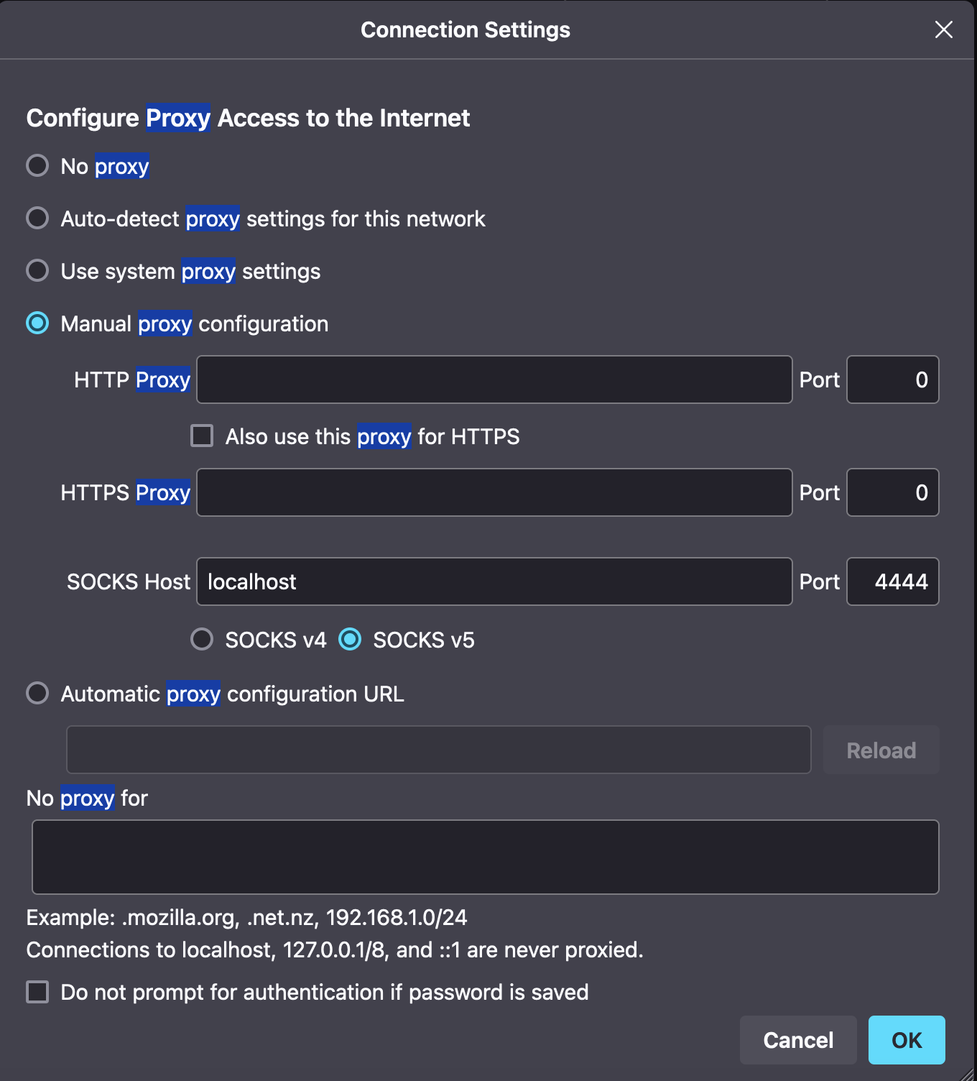
Task: Select Use system proxy settings
Action: (x=37, y=271)
